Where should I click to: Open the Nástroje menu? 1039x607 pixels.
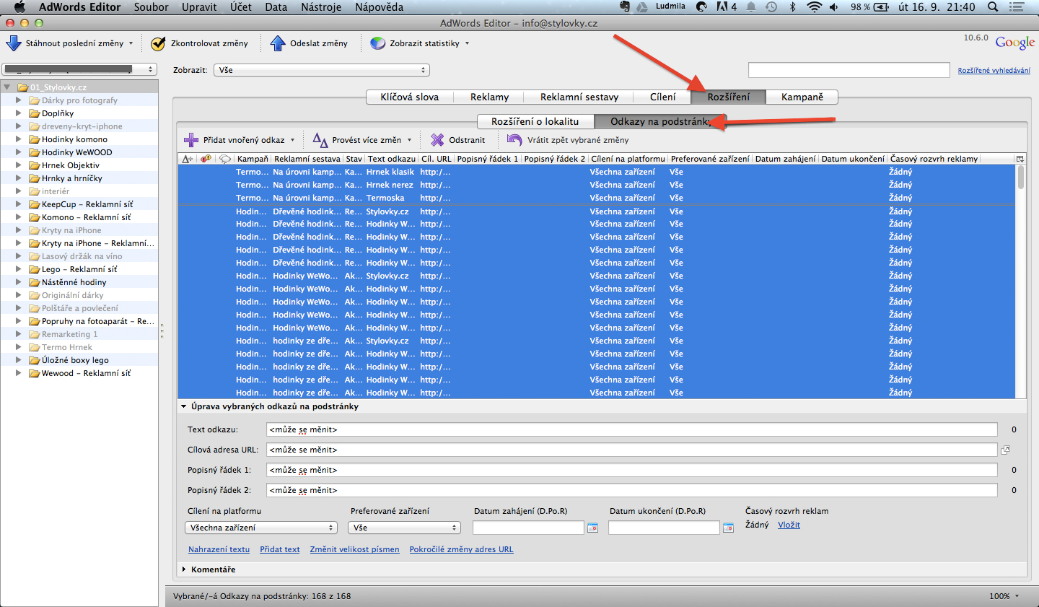[321, 7]
